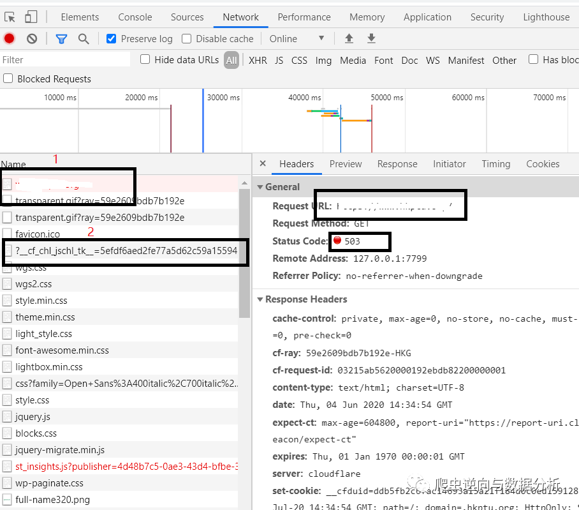Enable the Blocked Requests checkbox

point(8,79)
